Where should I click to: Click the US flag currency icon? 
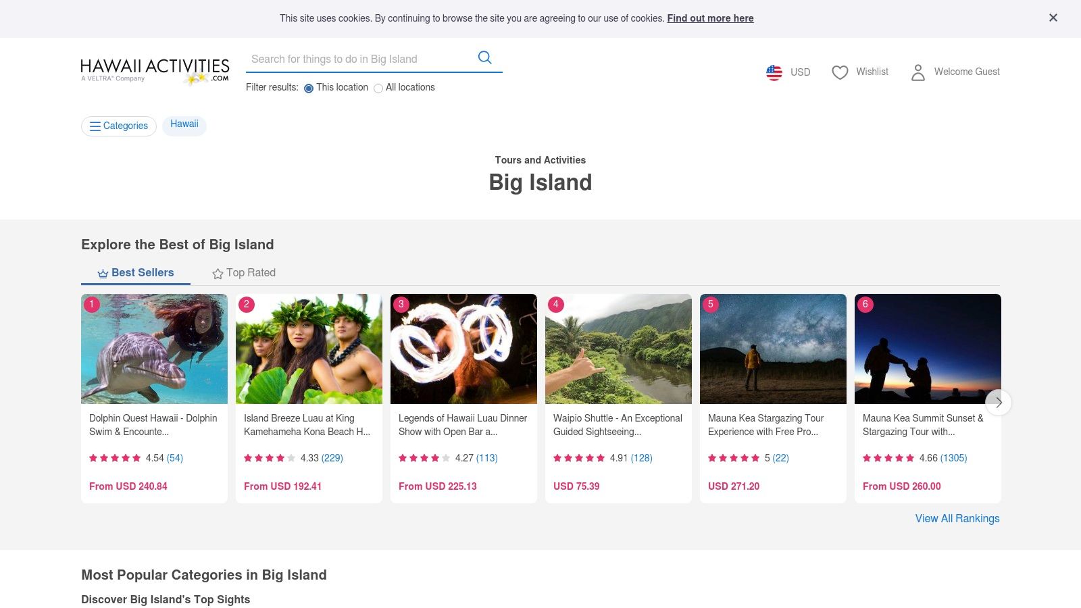pyautogui.click(x=774, y=72)
